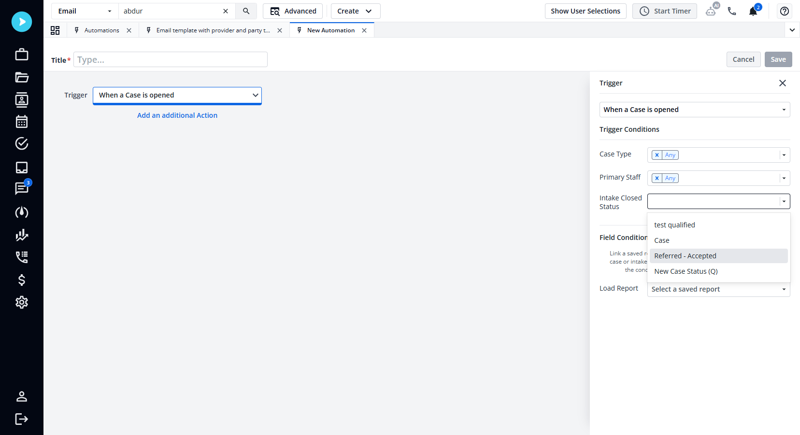This screenshot has width=800, height=435.
Task: Remove the Any tag from Case Type
Action: click(x=657, y=155)
